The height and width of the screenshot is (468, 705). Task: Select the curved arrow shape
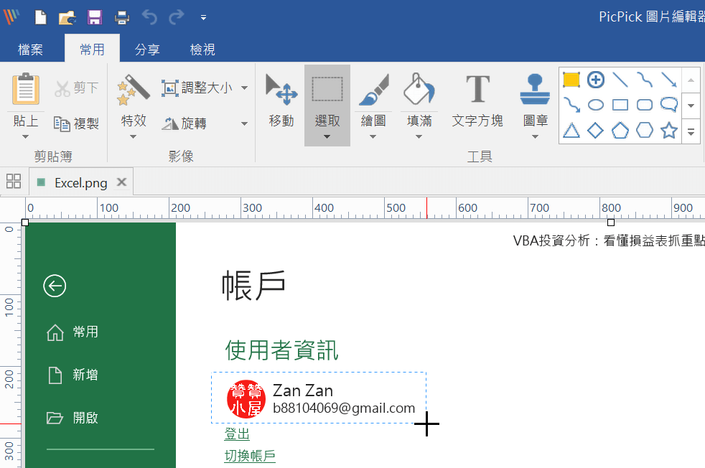coord(571,106)
